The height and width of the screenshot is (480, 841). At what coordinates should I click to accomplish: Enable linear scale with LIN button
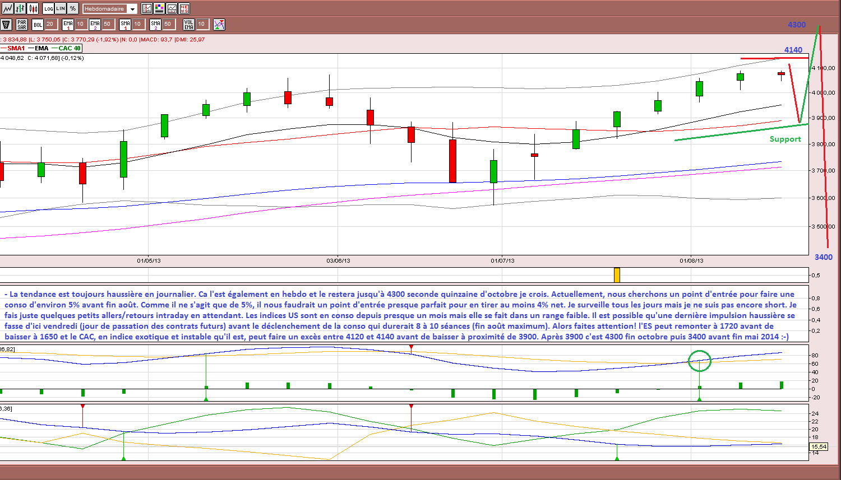click(x=61, y=8)
